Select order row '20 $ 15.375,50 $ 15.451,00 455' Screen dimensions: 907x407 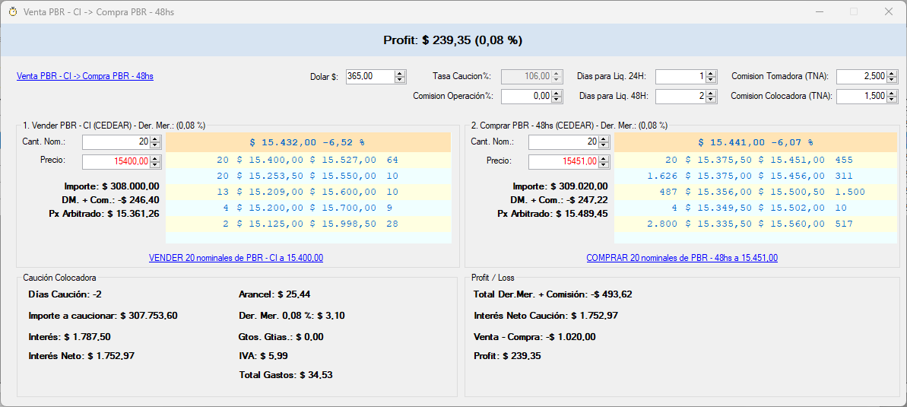pyautogui.click(x=756, y=161)
